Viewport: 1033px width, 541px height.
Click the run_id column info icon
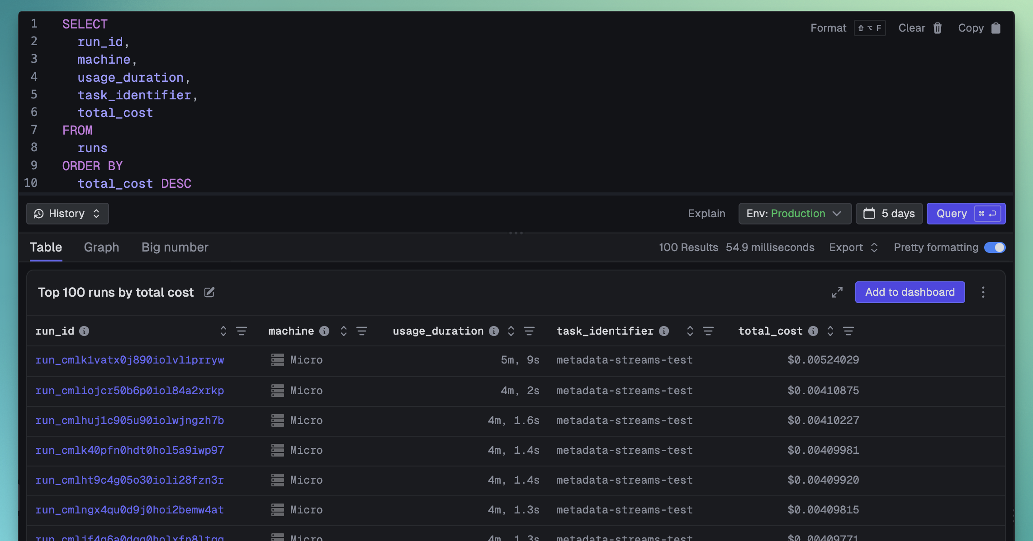click(84, 331)
